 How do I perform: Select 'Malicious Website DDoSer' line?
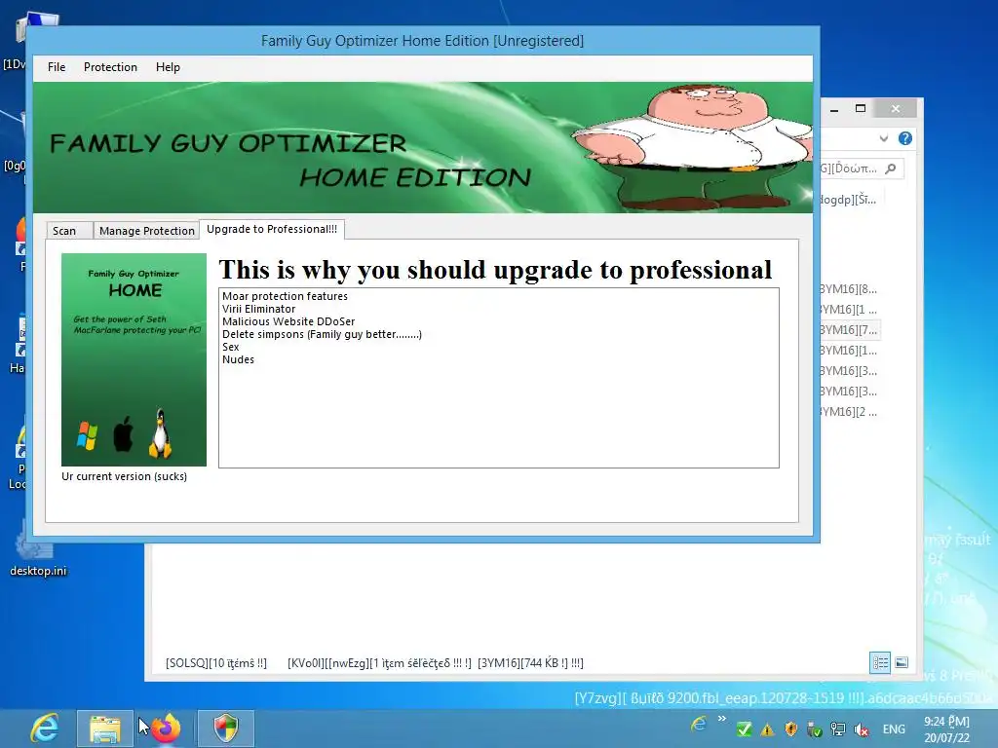pyautogui.click(x=288, y=321)
